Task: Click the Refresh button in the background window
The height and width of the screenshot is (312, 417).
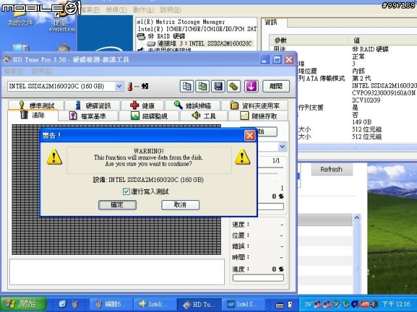Action: (x=332, y=169)
